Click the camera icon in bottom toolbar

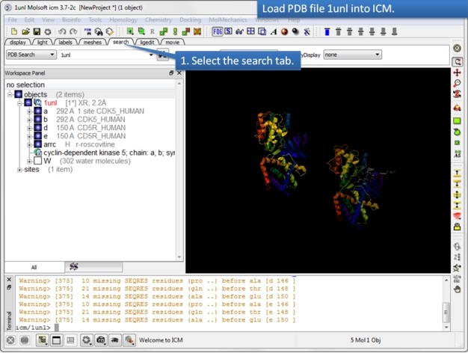click(101, 340)
